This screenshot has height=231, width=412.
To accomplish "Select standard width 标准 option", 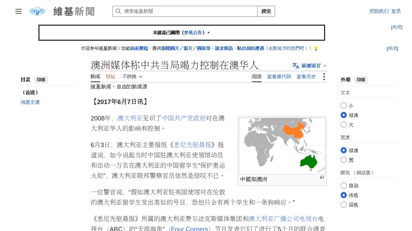I will [344, 150].
